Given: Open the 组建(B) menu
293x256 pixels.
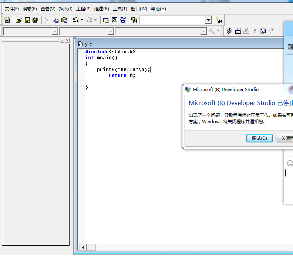Looking at the screenshot, I should pos(101,9).
